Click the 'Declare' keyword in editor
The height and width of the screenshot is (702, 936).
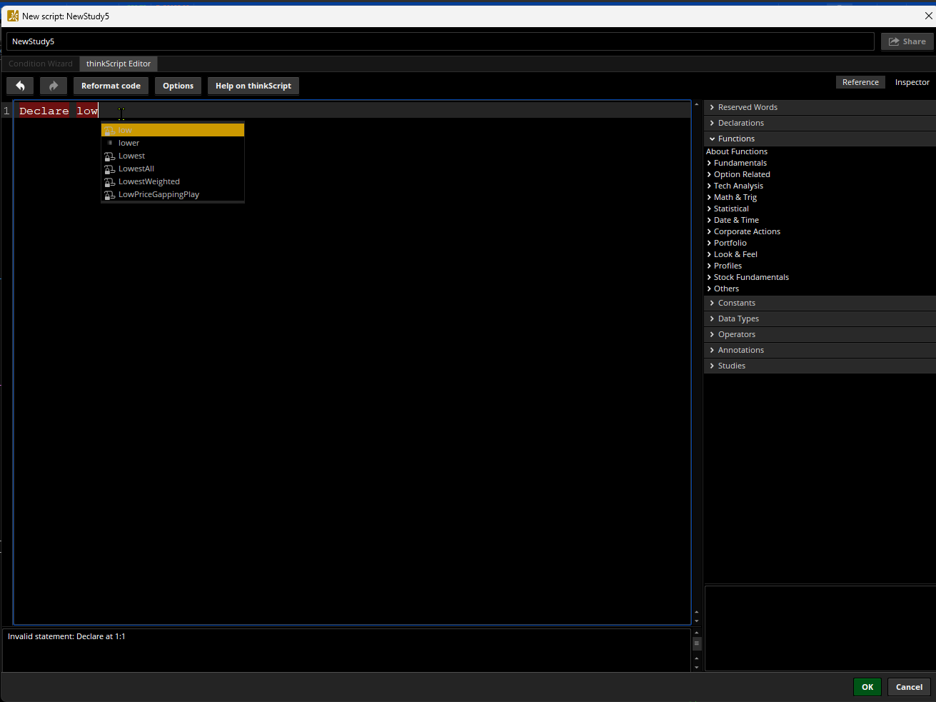coord(44,111)
